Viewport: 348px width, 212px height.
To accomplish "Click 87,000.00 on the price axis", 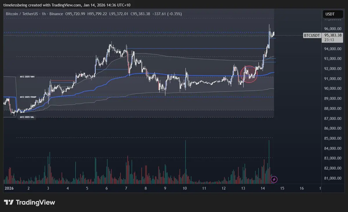I will point(333,119).
